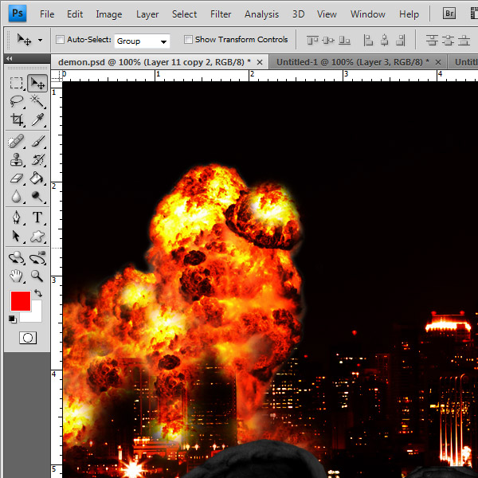Open the View menu
The width and height of the screenshot is (478, 478).
point(327,14)
